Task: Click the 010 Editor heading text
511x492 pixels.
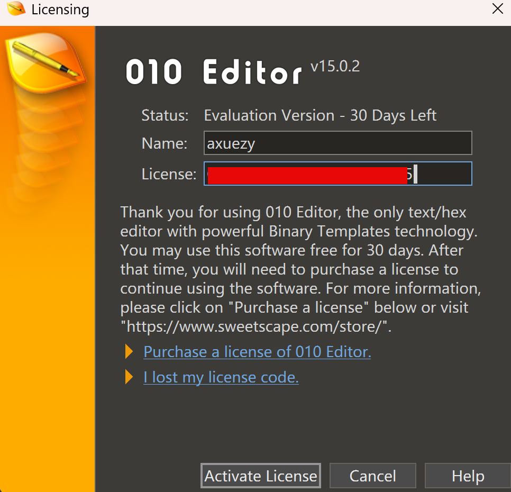Action: tap(214, 73)
